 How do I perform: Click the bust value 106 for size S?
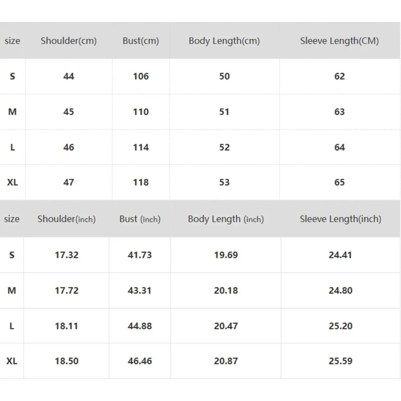tap(141, 76)
